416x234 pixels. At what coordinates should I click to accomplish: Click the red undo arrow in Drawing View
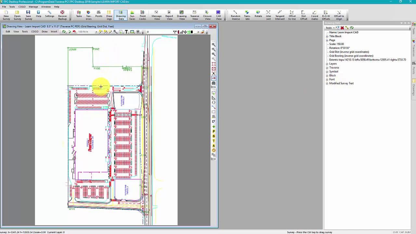coord(74,32)
